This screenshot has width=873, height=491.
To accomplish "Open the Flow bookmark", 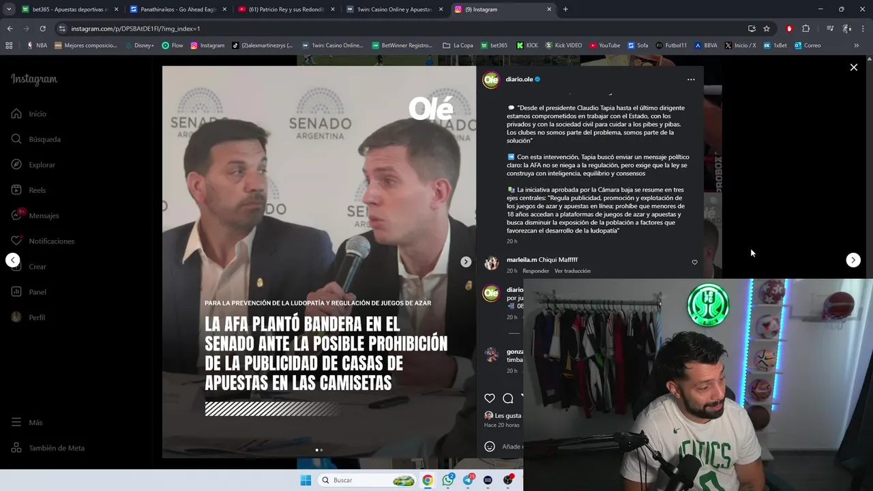I will pyautogui.click(x=173, y=46).
